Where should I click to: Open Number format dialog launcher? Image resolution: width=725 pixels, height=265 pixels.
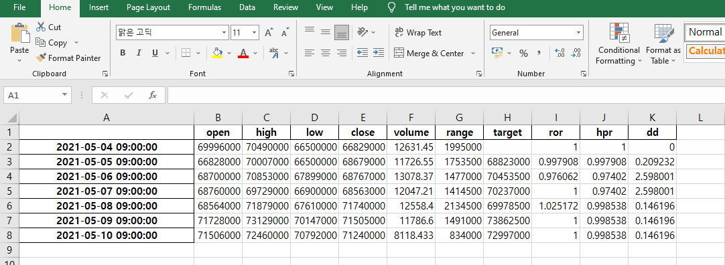584,74
